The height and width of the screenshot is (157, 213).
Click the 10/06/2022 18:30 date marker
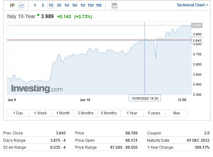[x=145, y=98]
